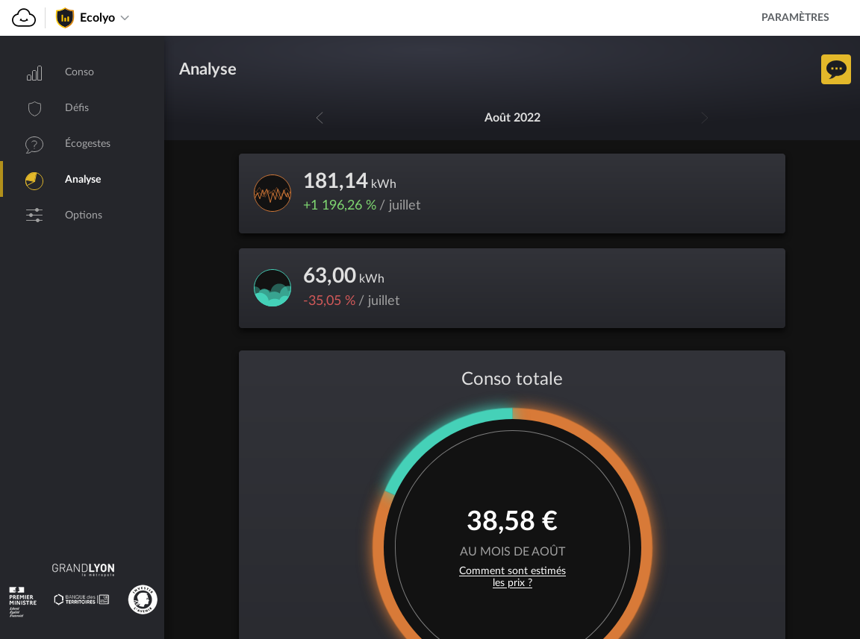Click the Défis shield icon
This screenshot has height=639, width=860.
pos(34,108)
